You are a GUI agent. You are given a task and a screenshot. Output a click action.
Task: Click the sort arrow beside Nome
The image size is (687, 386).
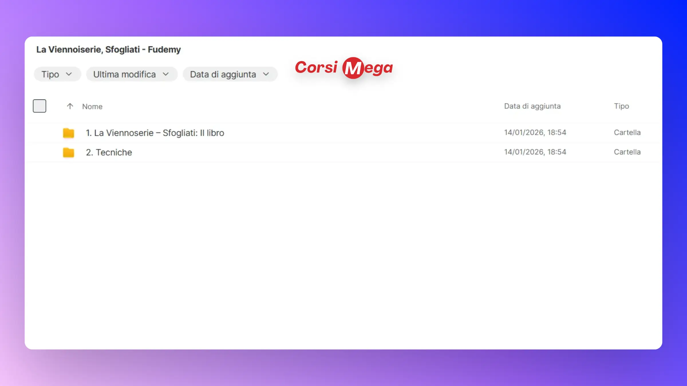pos(70,106)
